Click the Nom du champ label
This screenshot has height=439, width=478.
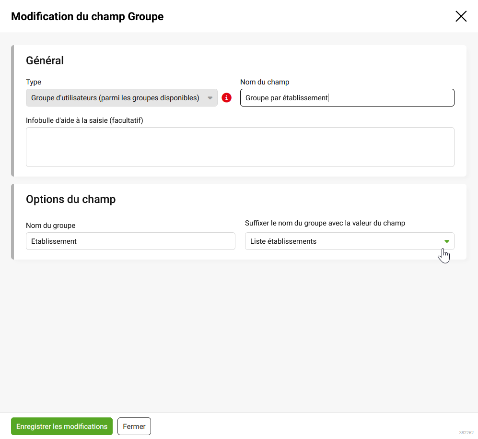[265, 82]
